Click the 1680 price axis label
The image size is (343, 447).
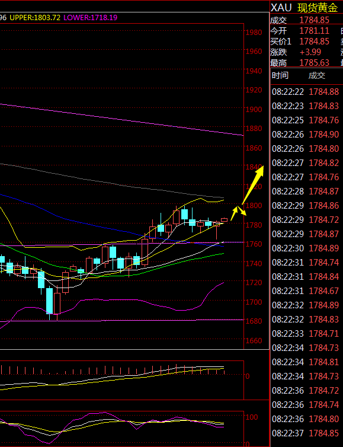point(254,321)
